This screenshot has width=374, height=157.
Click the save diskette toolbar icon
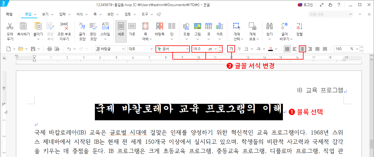pos(33,49)
